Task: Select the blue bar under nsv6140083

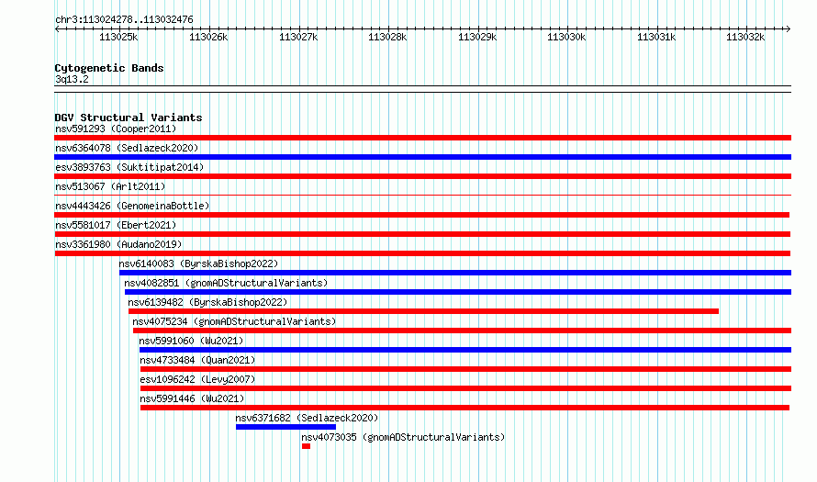Action: (455, 273)
